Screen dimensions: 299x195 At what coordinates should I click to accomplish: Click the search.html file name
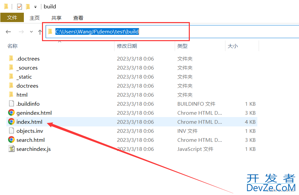tap(31, 140)
